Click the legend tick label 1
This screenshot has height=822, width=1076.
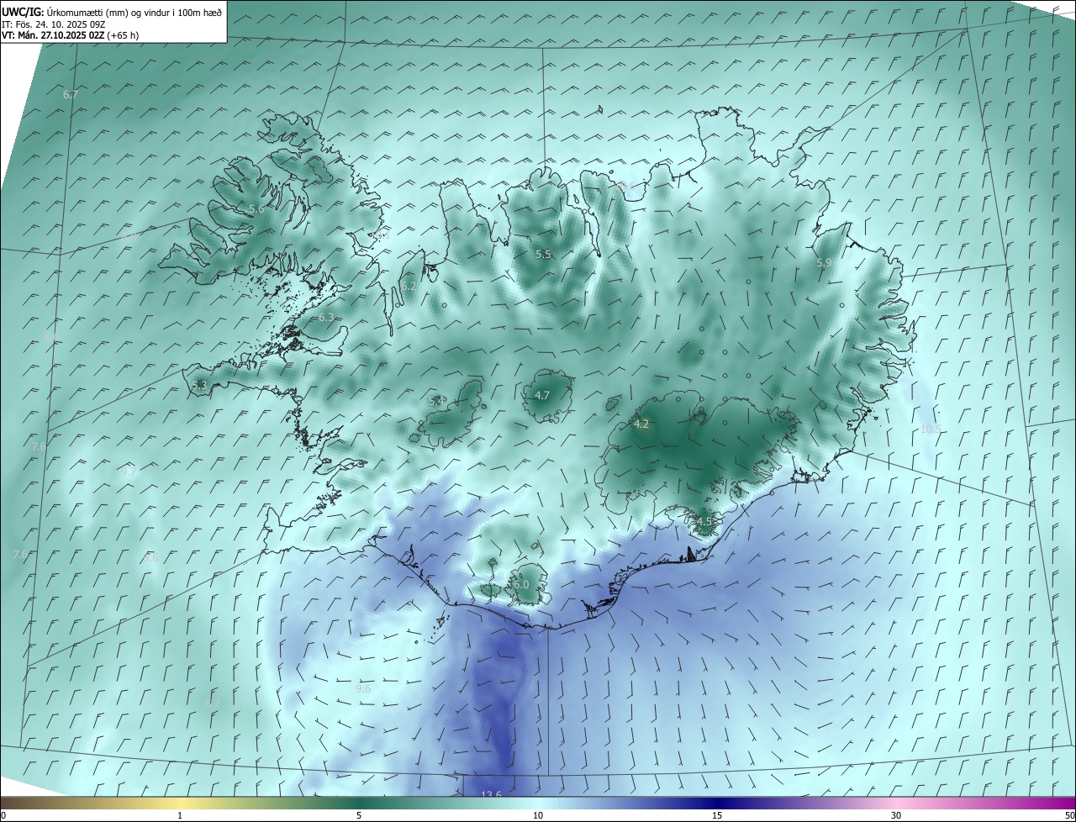180,815
